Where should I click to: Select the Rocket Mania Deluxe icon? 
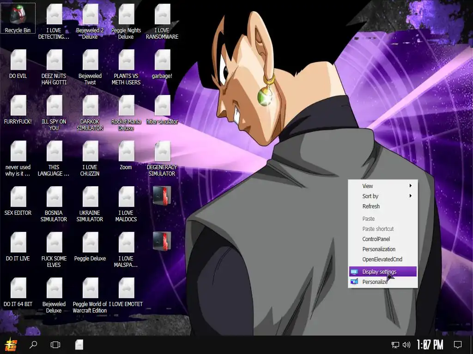[x=126, y=113]
